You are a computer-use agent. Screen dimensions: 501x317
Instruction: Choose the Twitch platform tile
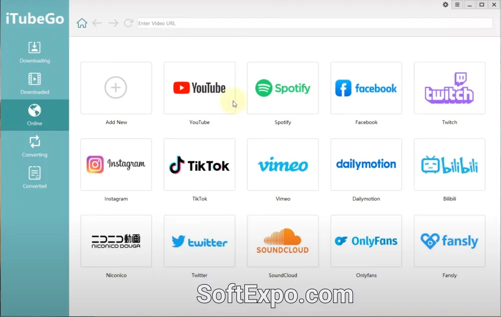point(449,88)
